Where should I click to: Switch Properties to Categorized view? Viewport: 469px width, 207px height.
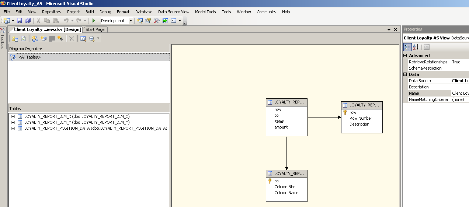[407, 47]
